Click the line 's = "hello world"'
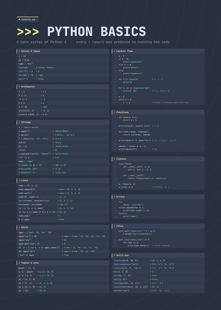This screenshot has width=221, height=310. pos(29,128)
